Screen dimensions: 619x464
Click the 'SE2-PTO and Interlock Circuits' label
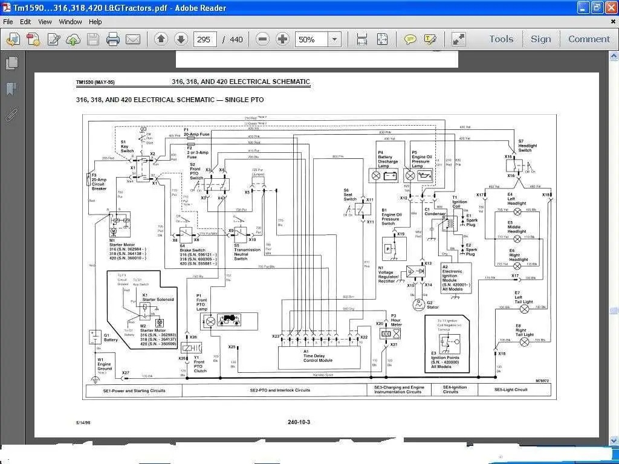click(280, 390)
